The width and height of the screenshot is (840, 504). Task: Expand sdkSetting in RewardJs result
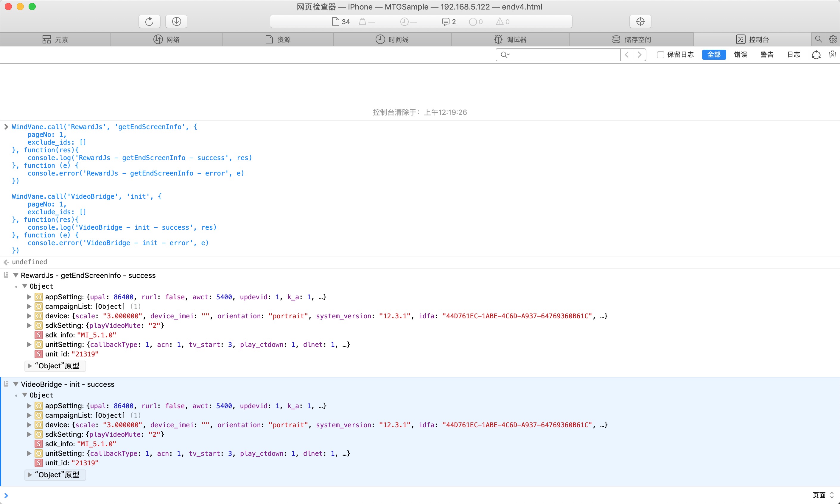pos(29,325)
